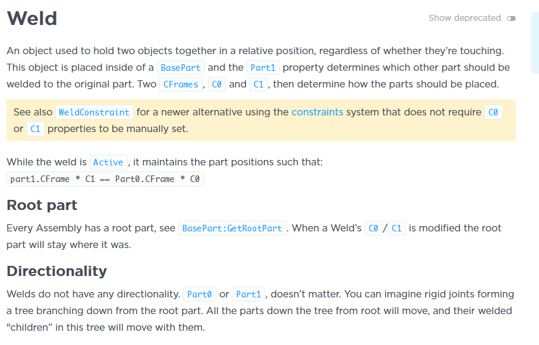Open the Active property link

(x=108, y=162)
